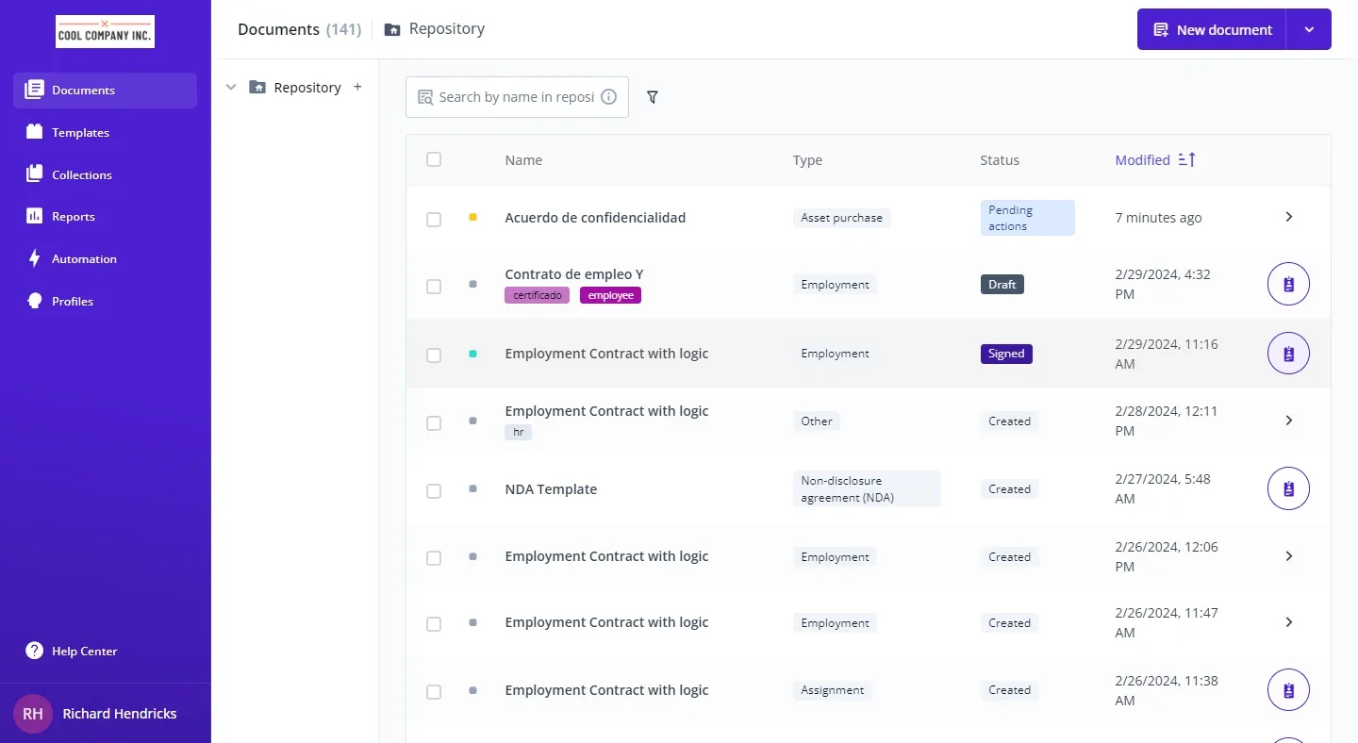Click the magenta employee tag
The height and width of the screenshot is (743, 1358).
[610, 295]
